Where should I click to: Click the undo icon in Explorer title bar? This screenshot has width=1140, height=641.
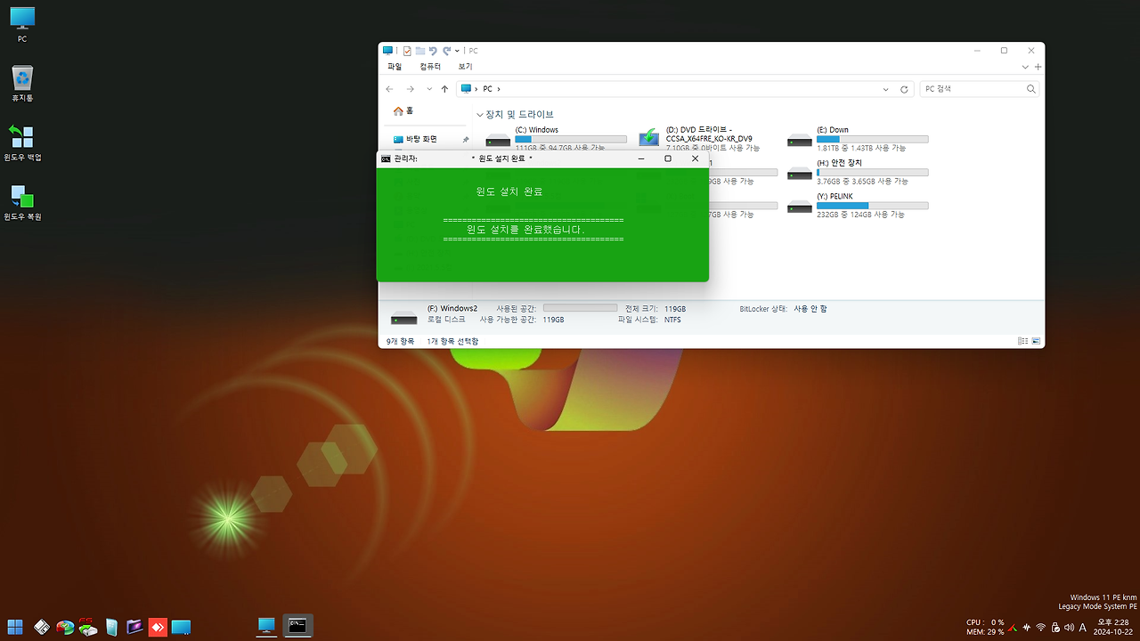click(x=433, y=51)
